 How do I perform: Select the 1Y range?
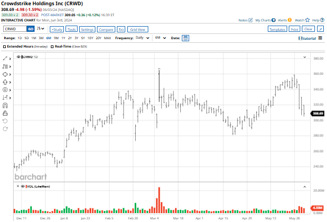pyautogui.click(x=63, y=38)
